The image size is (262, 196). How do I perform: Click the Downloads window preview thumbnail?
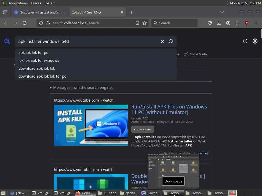coord(173,171)
